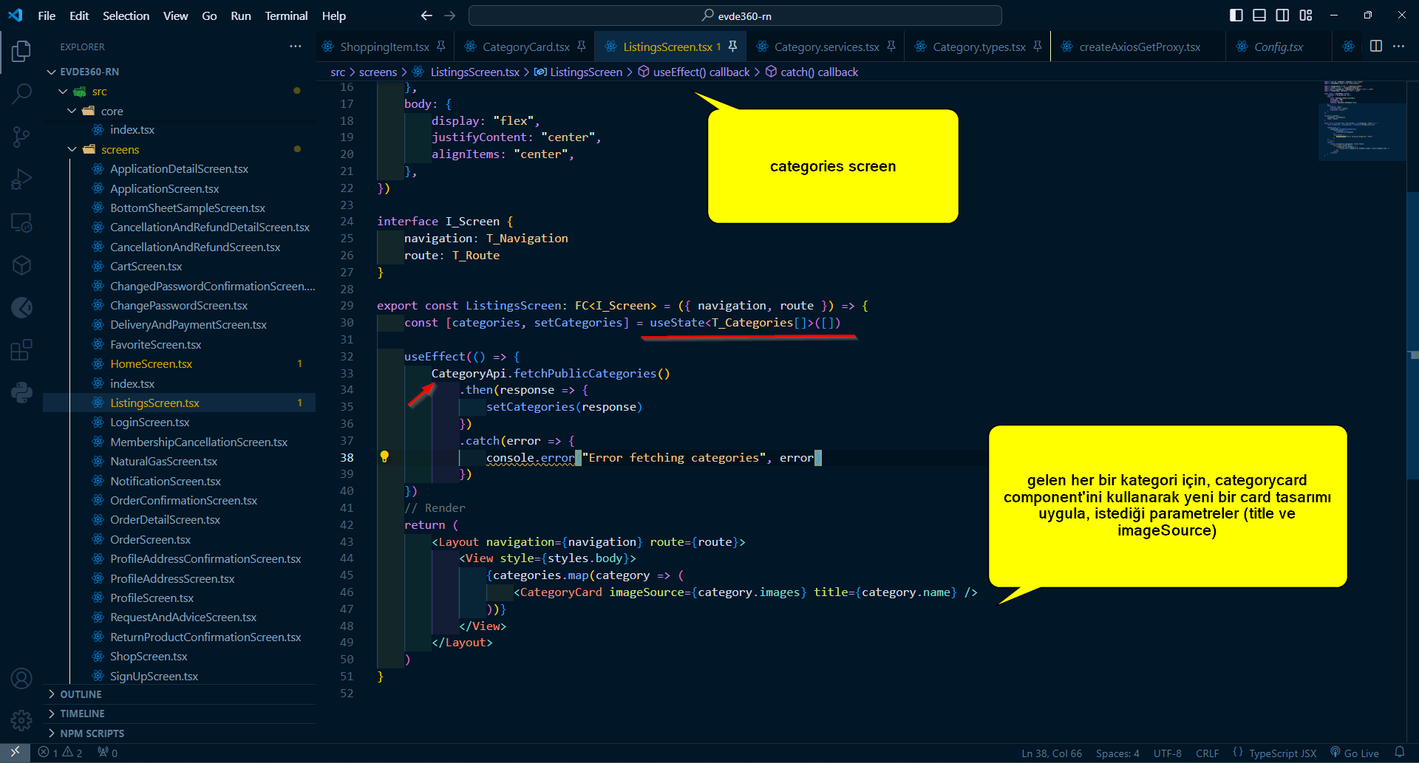Unpin the ListingsScreen.tsx tab
1419x763 pixels.
(732, 47)
